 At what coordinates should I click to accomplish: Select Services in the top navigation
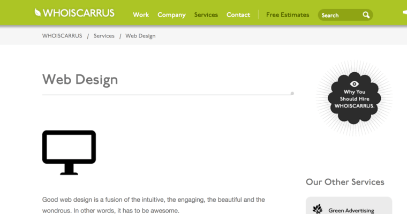(x=206, y=15)
